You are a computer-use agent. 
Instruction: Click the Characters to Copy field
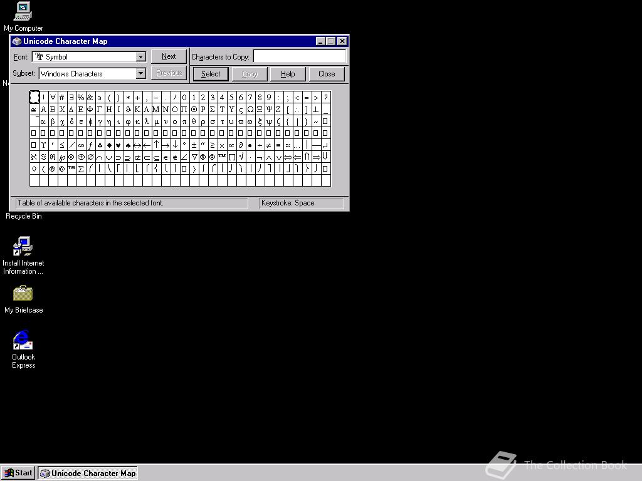(300, 56)
